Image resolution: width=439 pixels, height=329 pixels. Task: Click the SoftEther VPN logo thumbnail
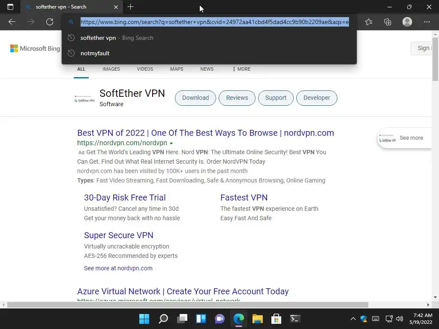click(84, 99)
